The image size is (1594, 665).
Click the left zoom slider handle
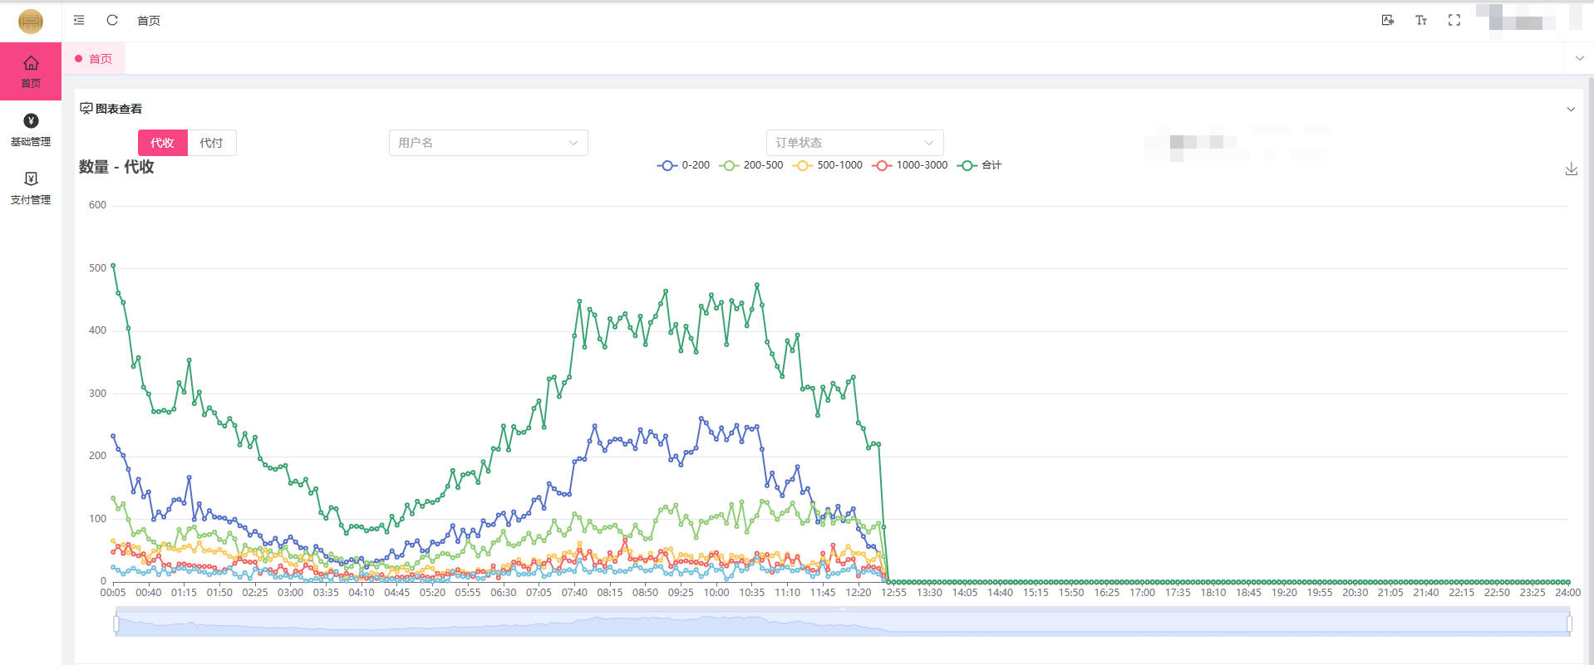point(116,623)
